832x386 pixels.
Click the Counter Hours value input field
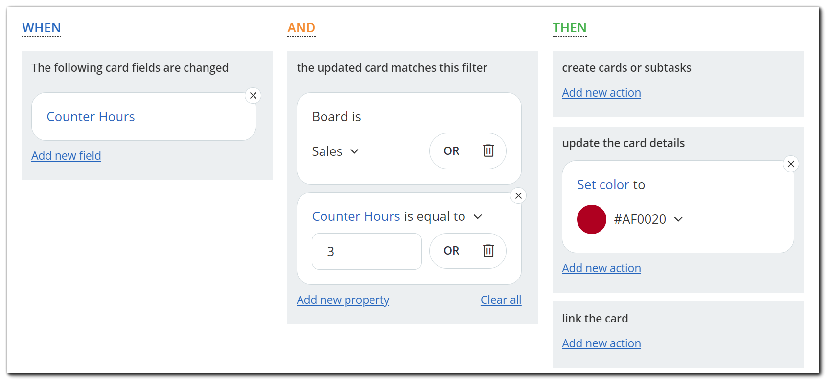coord(367,251)
